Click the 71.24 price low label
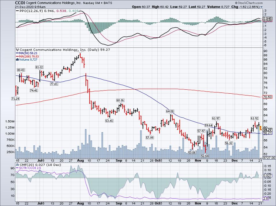This screenshot has height=206, width=276. [x=16, y=99]
